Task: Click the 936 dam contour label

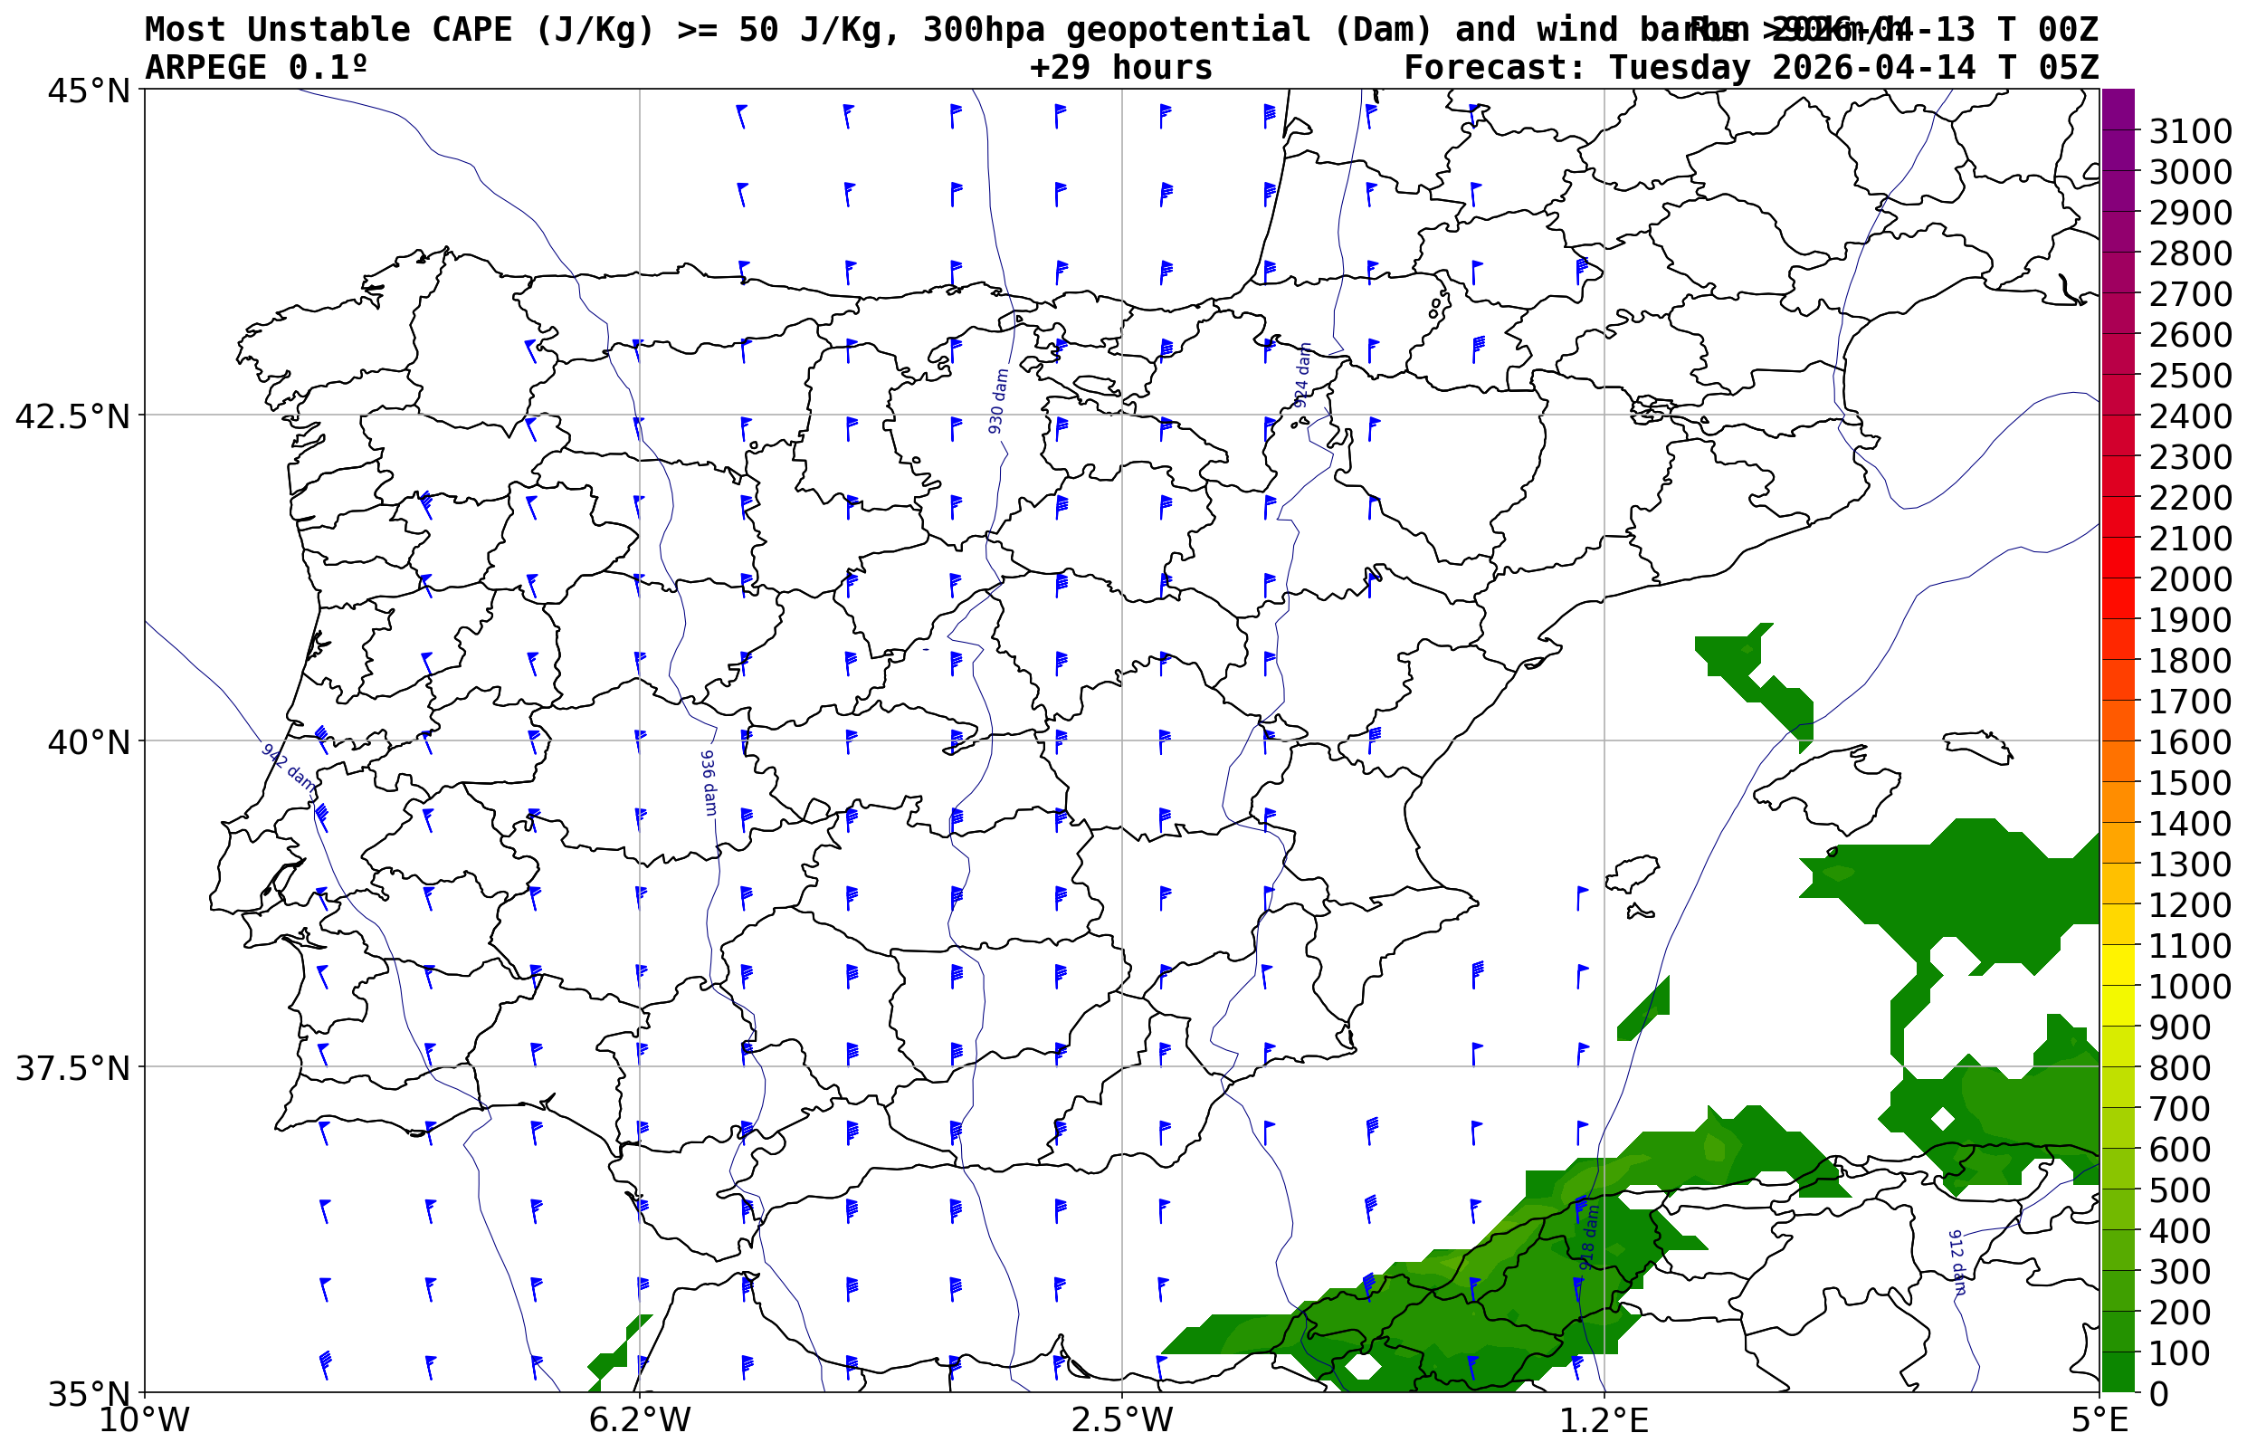Action: (x=709, y=782)
